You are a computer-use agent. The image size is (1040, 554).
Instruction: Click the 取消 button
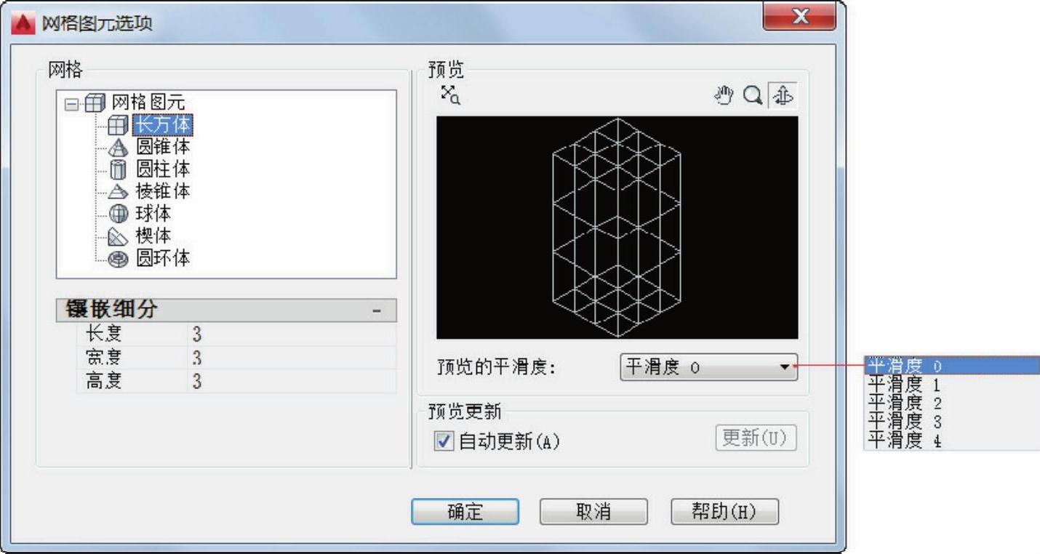pyautogui.click(x=593, y=512)
